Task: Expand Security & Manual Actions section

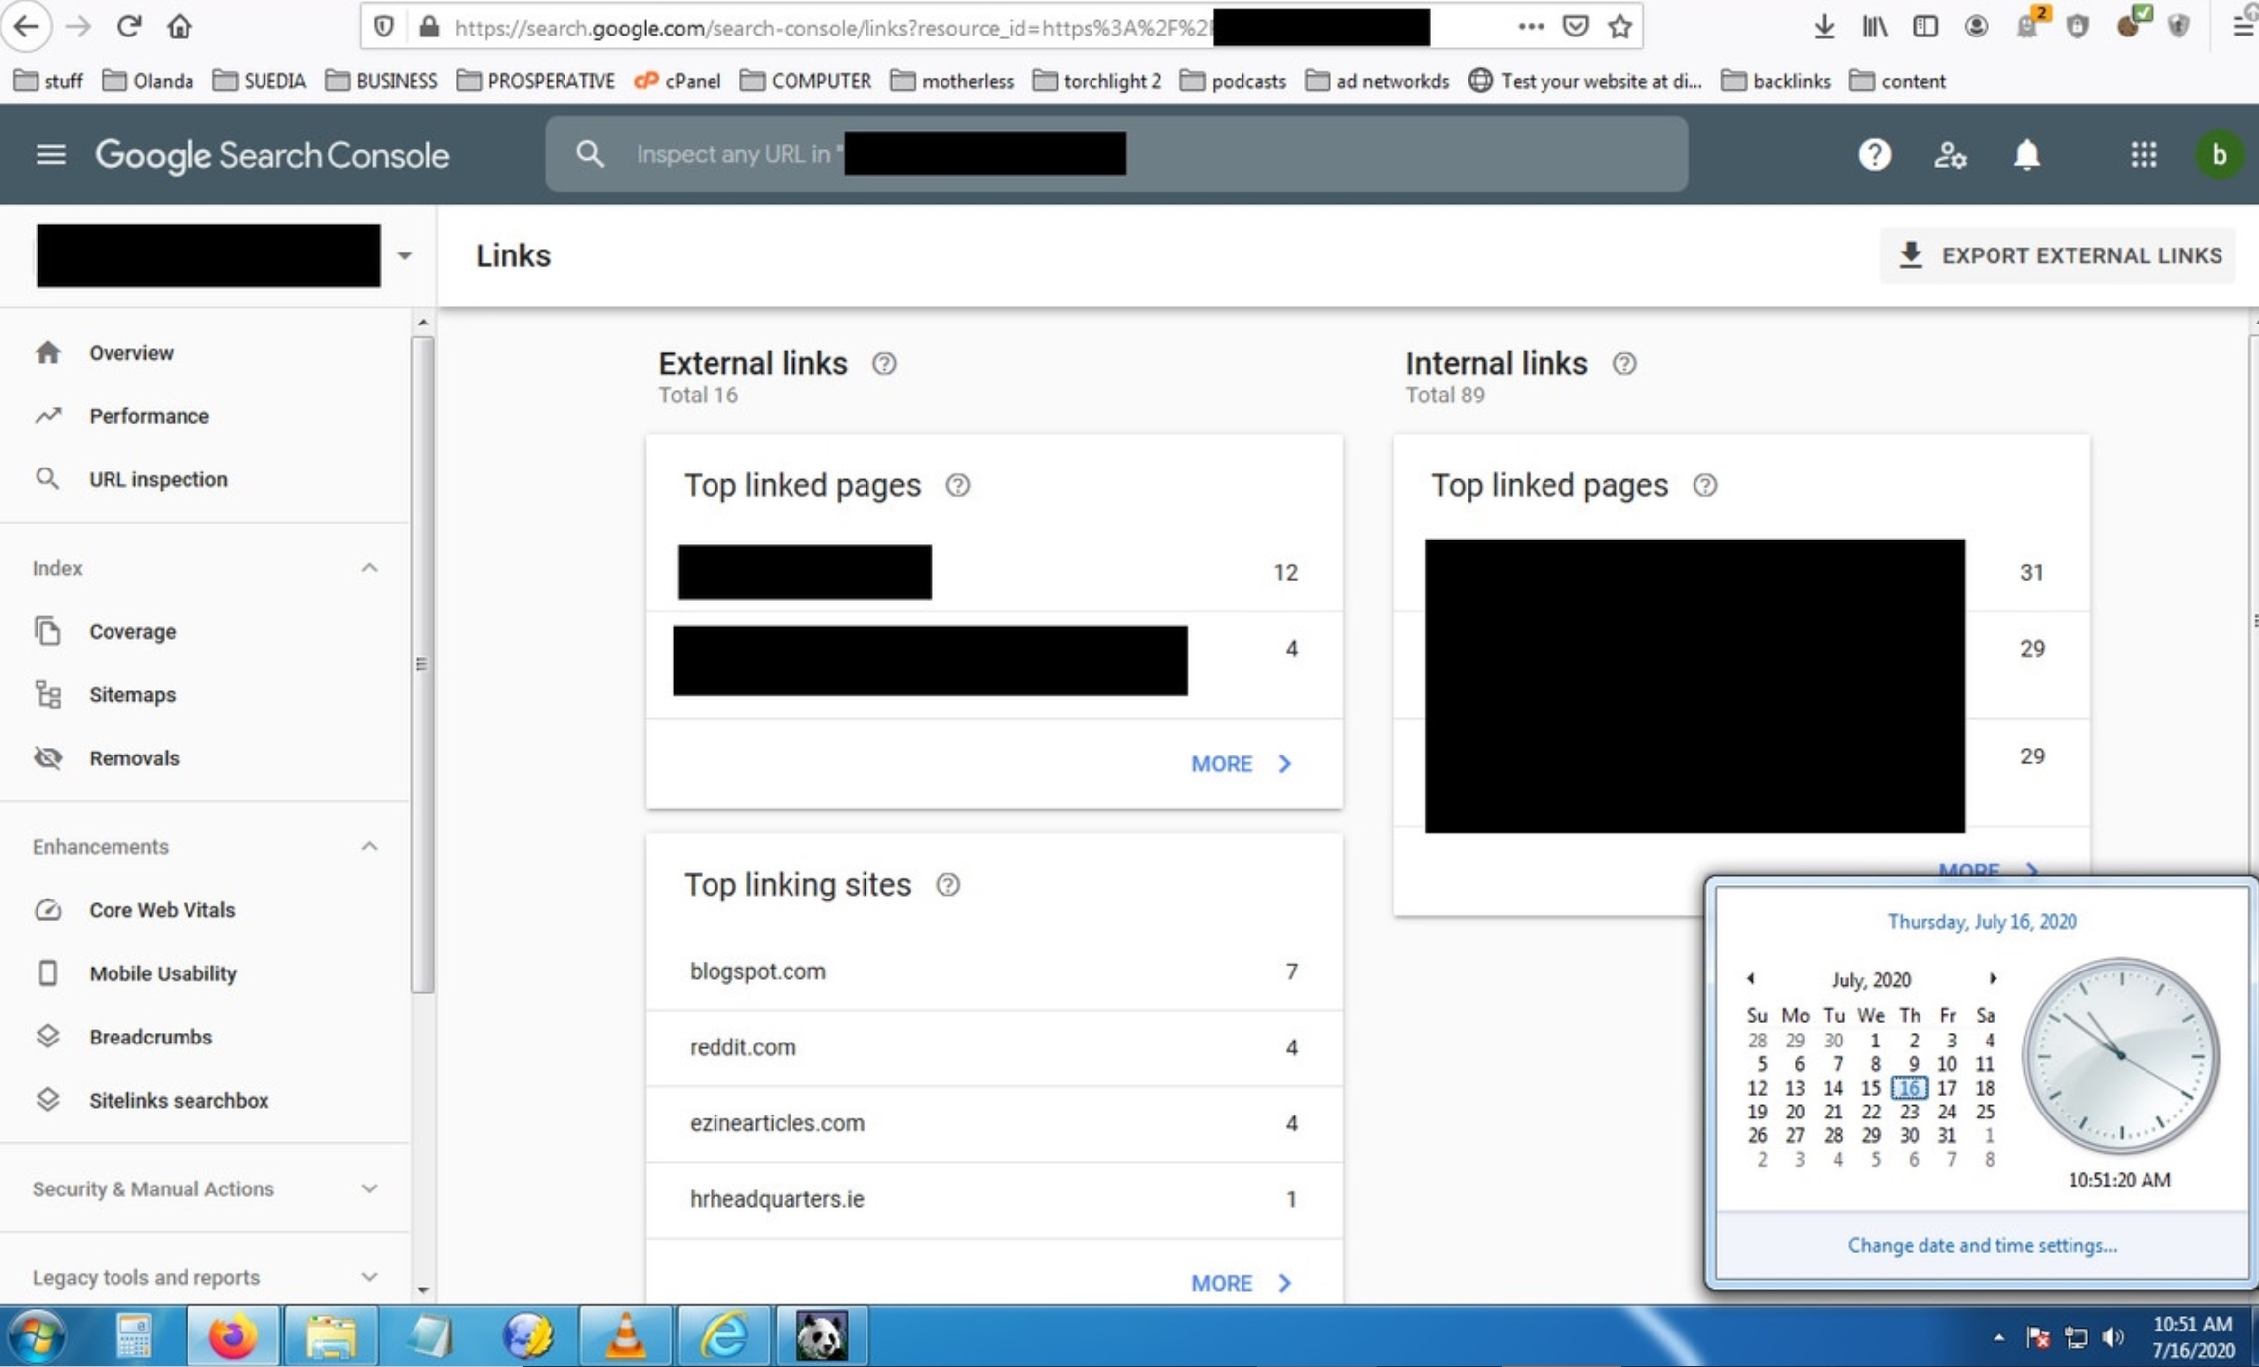Action: pyautogui.click(x=369, y=1188)
